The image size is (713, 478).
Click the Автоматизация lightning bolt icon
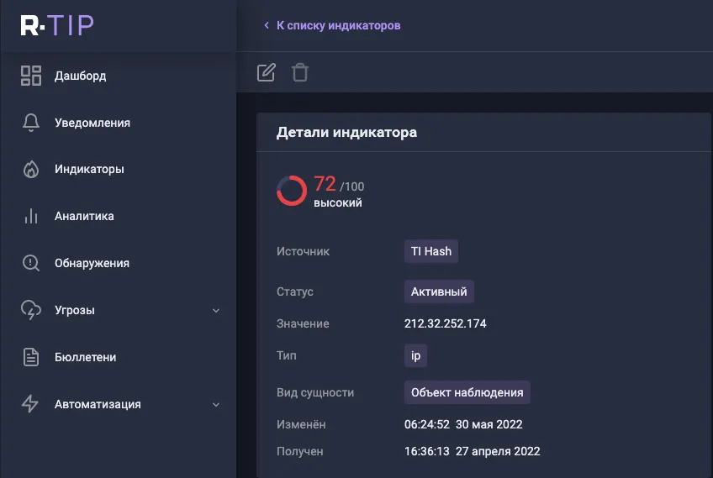coord(30,404)
